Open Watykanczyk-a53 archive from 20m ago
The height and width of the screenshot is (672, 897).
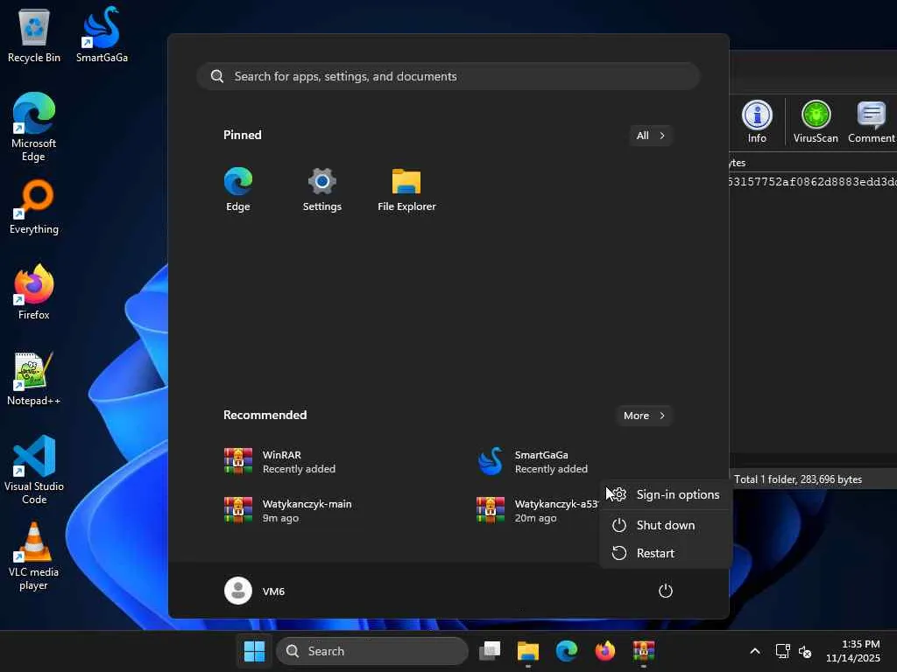538,510
